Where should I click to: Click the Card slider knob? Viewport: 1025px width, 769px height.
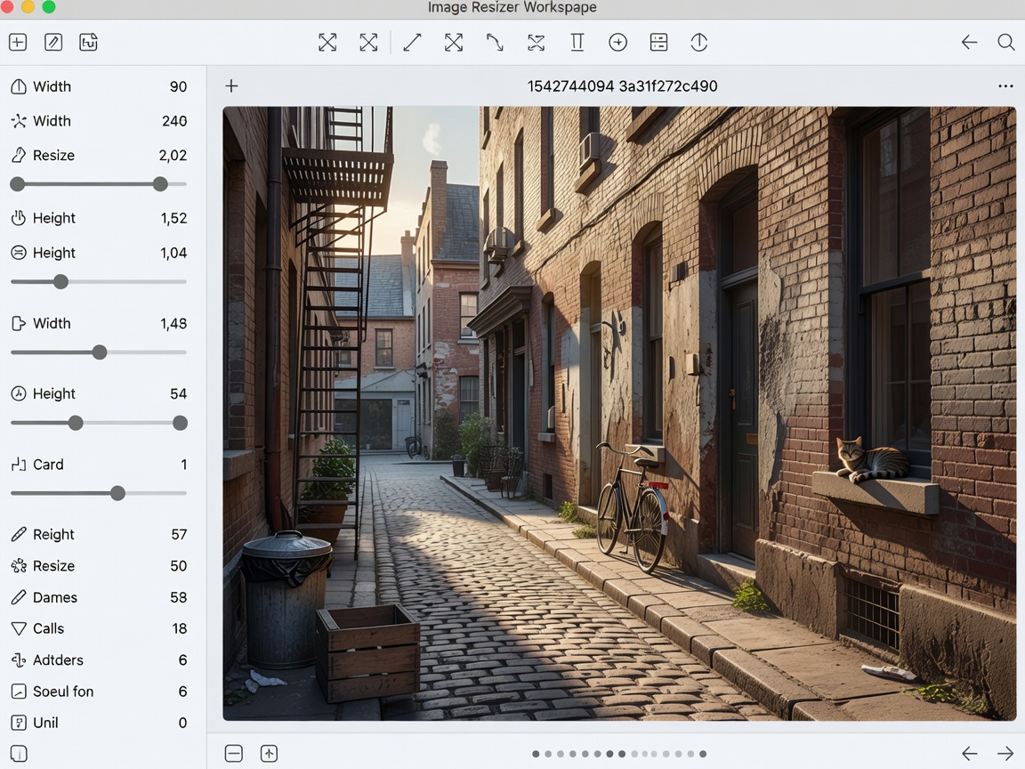coord(117,493)
